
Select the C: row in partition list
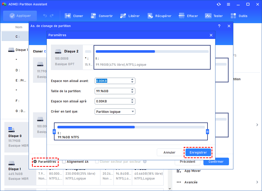click(15, 36)
